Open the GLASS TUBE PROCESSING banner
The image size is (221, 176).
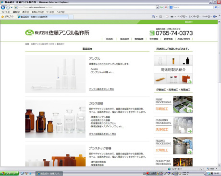coord(173,162)
